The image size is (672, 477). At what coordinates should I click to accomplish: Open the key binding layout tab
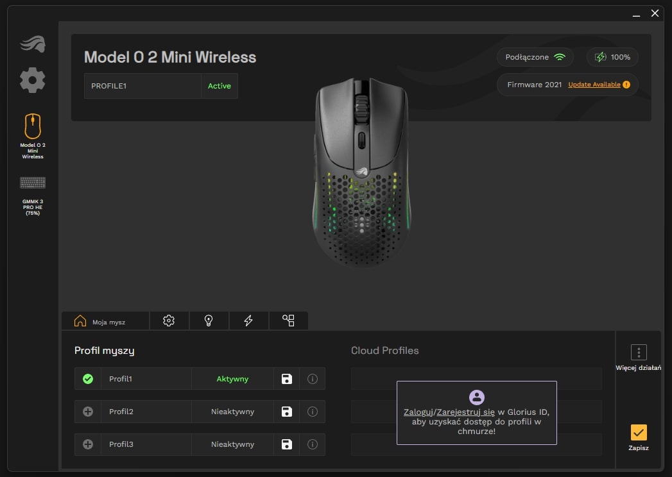[x=288, y=321]
